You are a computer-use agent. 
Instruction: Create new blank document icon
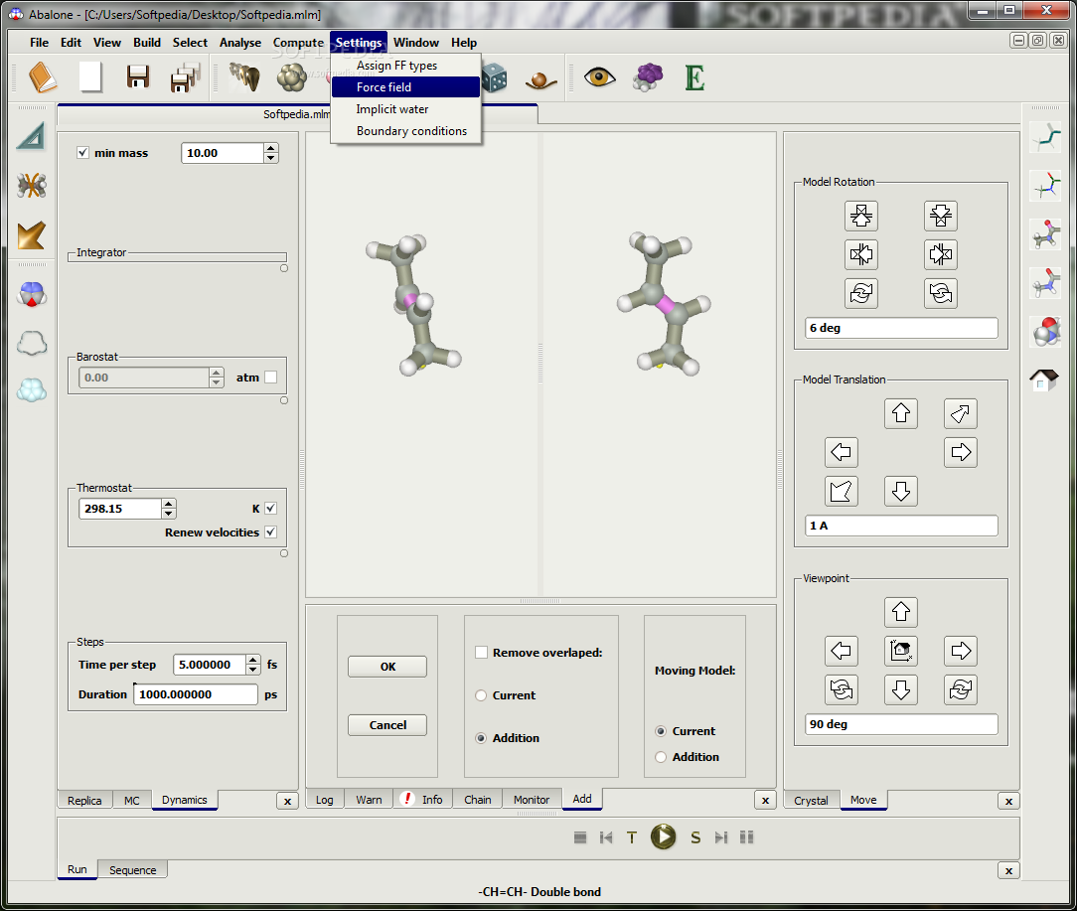[90, 76]
